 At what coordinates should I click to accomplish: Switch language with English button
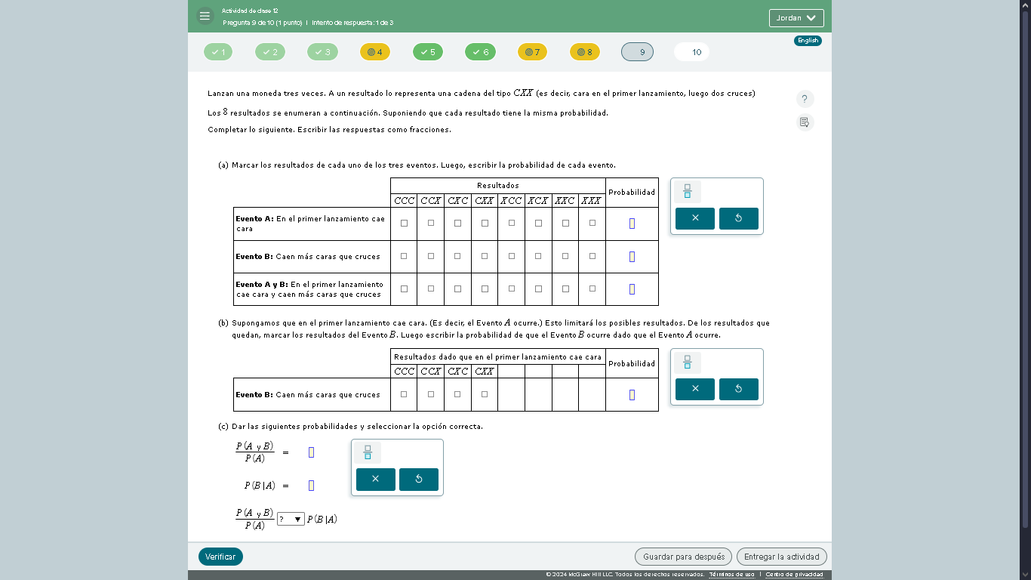(808, 41)
